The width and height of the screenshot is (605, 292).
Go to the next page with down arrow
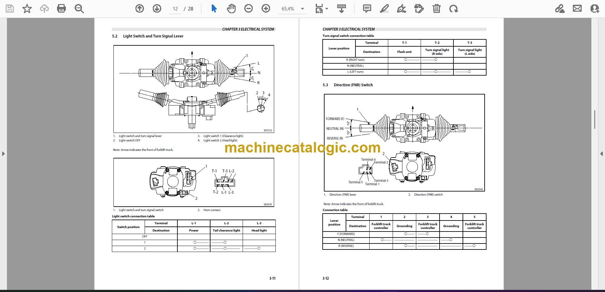coord(157,9)
